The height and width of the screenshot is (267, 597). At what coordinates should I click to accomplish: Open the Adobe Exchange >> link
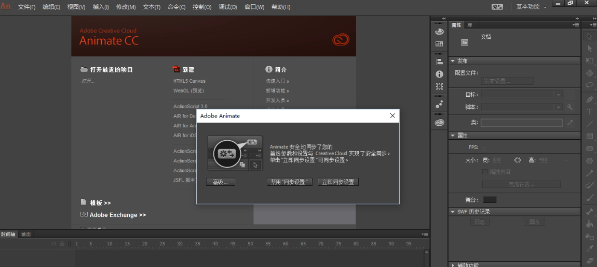coord(118,215)
